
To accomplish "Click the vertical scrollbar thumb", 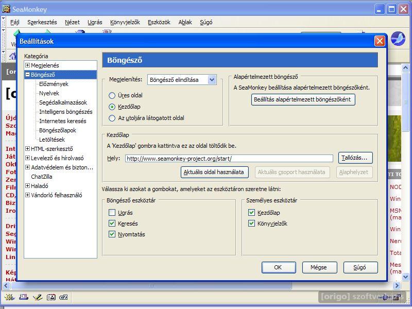I will coord(405,102).
